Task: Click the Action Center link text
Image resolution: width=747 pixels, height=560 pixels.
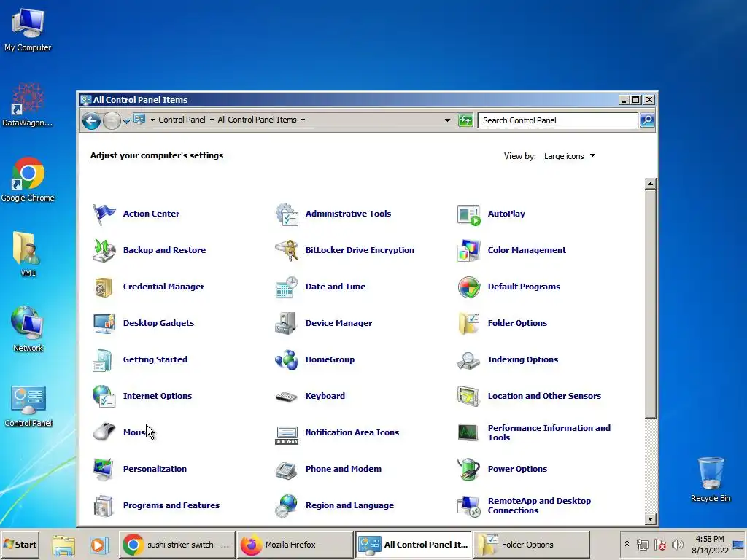Action: tap(151, 214)
